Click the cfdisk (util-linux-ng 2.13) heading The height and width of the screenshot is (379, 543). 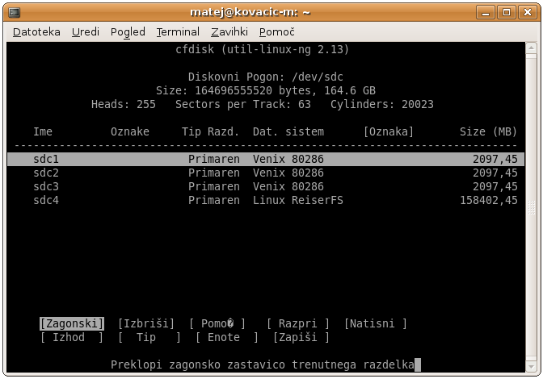click(262, 49)
